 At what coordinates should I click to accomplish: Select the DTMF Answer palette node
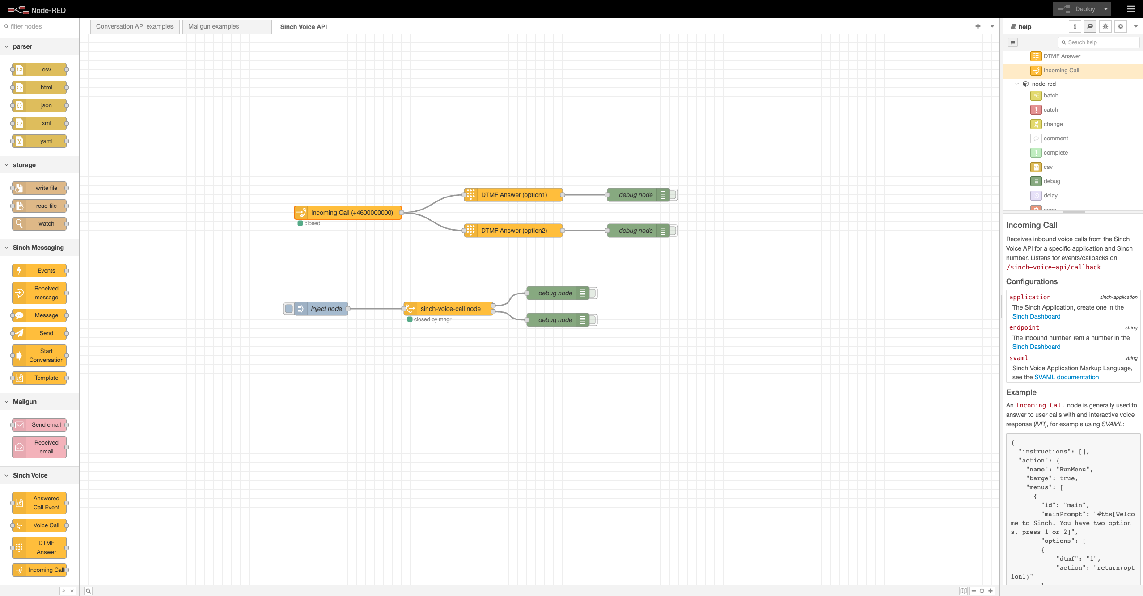pyautogui.click(x=39, y=548)
